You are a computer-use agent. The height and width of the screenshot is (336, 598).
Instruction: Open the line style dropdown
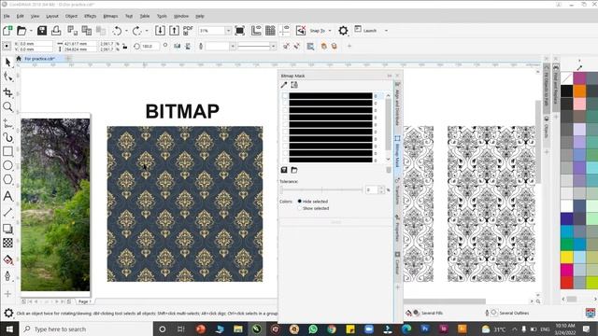tap(273, 46)
